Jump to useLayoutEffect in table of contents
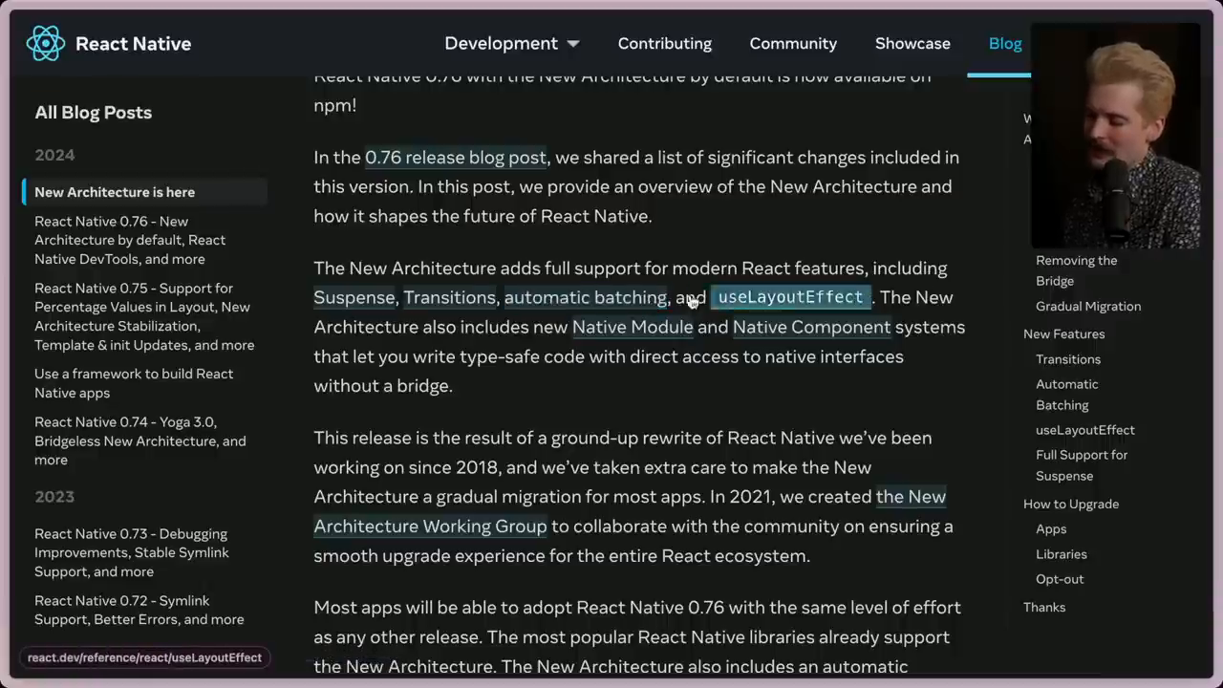The image size is (1223, 688). [1085, 430]
